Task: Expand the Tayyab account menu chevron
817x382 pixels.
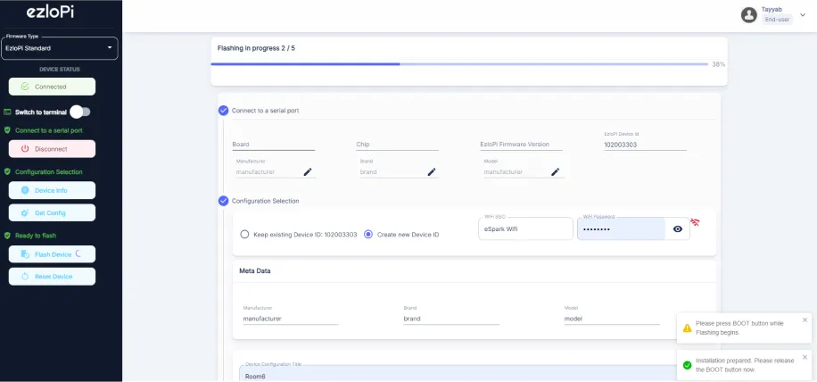Action: point(803,15)
